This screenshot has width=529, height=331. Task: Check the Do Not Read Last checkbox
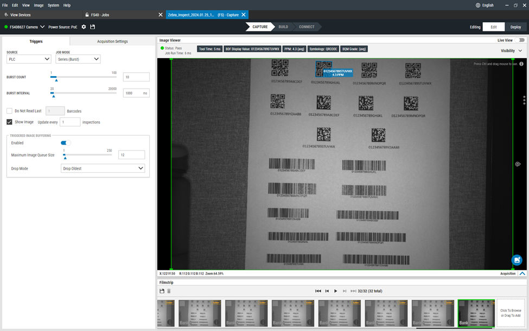(9, 111)
